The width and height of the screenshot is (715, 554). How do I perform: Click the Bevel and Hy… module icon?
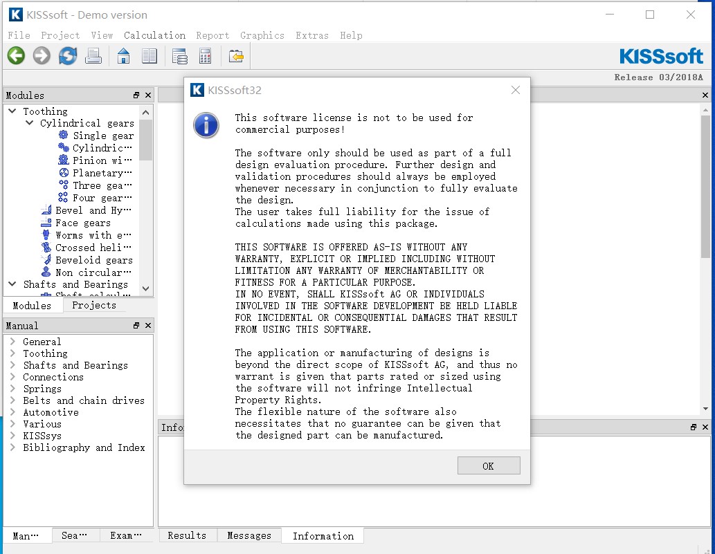click(46, 210)
